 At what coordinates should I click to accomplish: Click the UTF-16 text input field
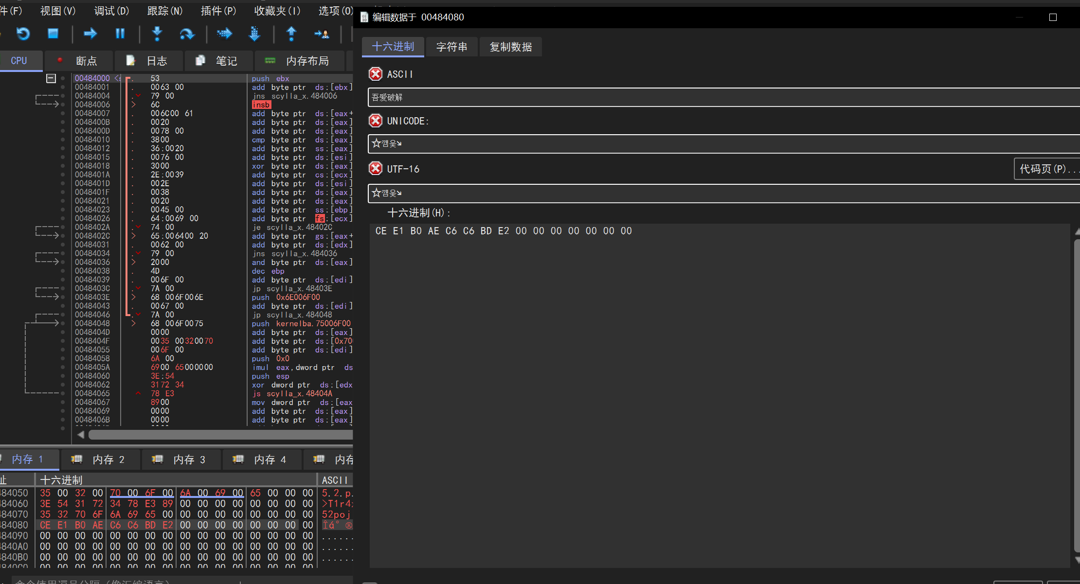[x=724, y=193]
